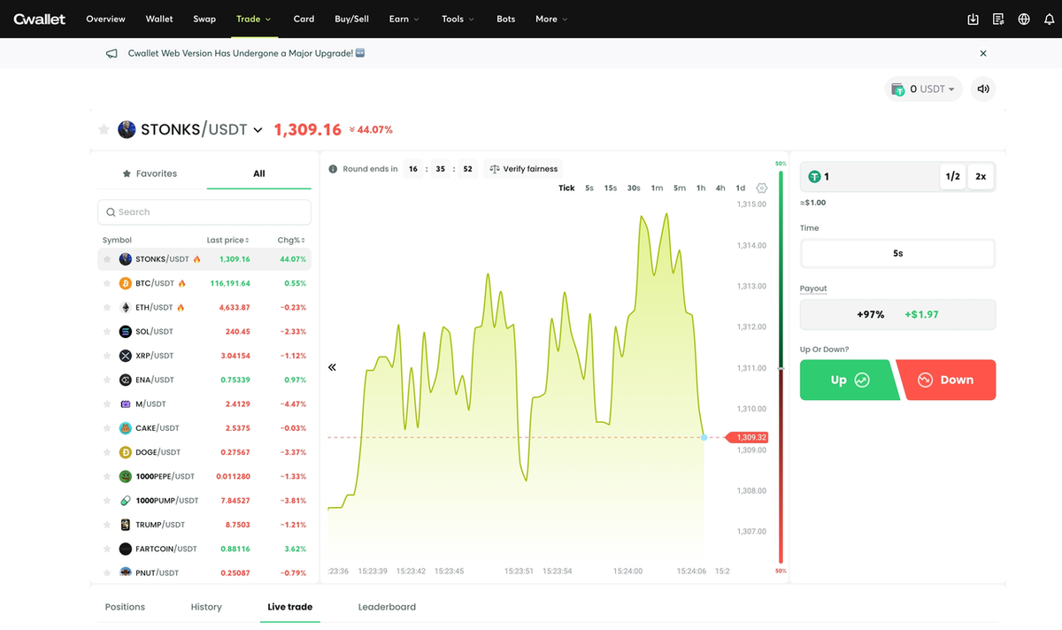
Task: Dismiss the upgrade announcement banner
Action: [983, 53]
